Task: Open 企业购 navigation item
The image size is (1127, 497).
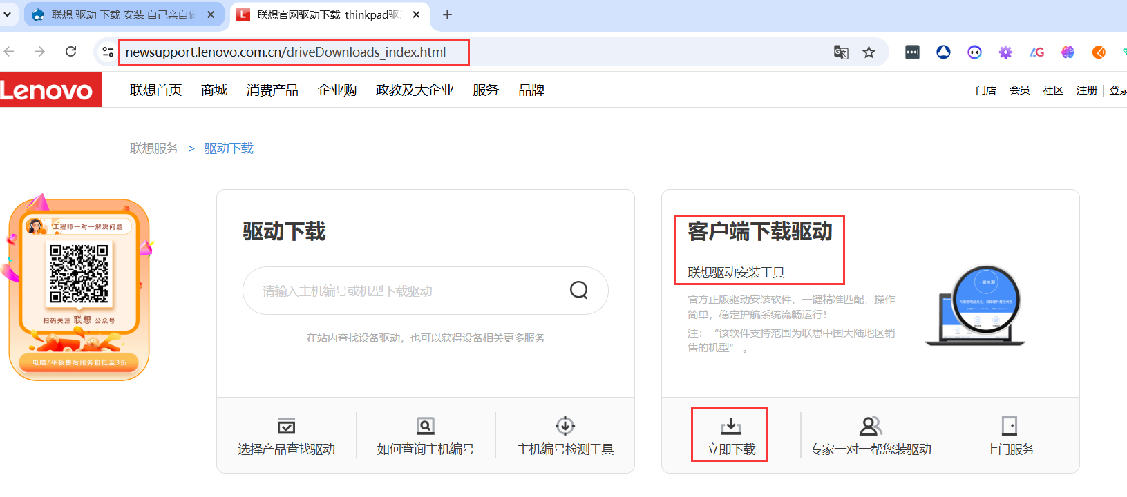Action: (x=337, y=90)
